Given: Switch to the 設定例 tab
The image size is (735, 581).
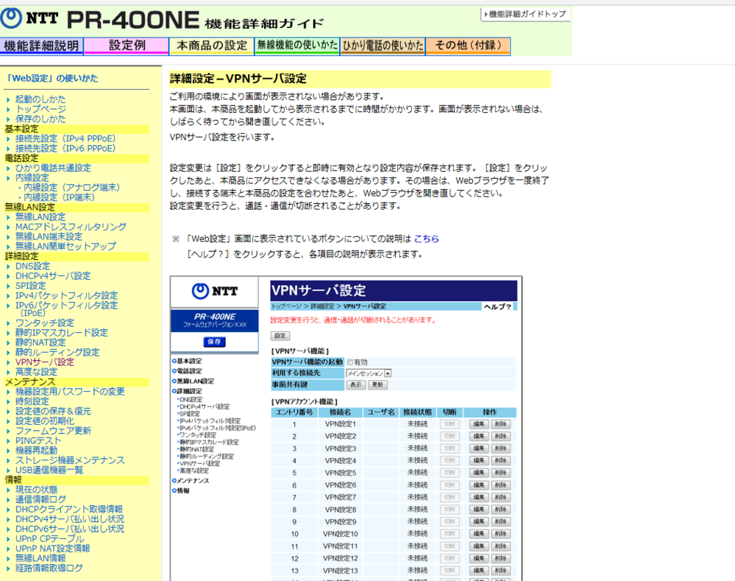Looking at the screenshot, I should pos(127,46).
